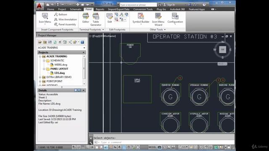Viewport: 269px width, 151px height.
Task: Open Conversion Tools ribbon tab
Action: click(x=143, y=9)
